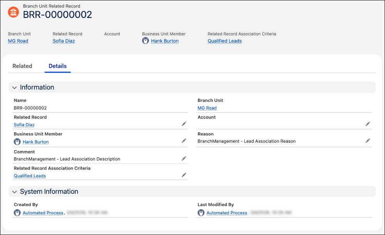Screen dimensions: 385x235
Task: Click the Name value BRR-00000002
Action: (x=30, y=108)
